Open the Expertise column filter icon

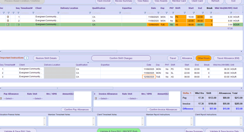click(x=145, y=13)
